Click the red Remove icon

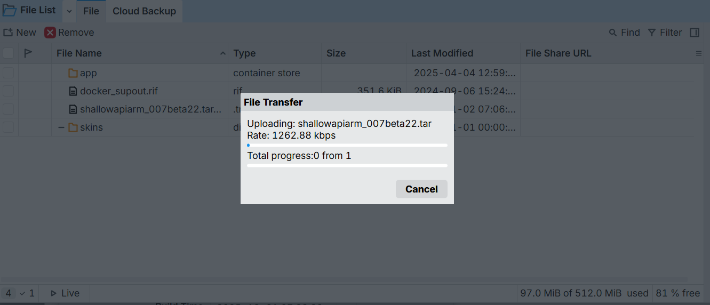(x=50, y=33)
